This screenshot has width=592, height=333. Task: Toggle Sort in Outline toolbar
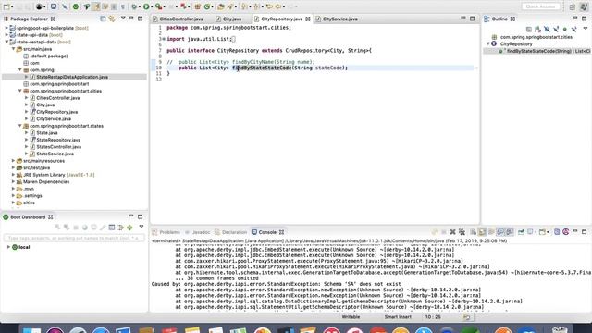[537, 29]
